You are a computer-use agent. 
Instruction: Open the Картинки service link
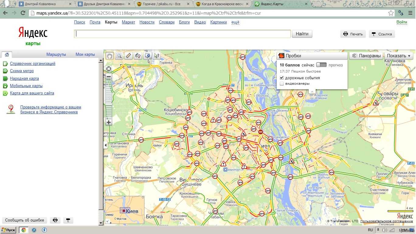(x=219, y=22)
